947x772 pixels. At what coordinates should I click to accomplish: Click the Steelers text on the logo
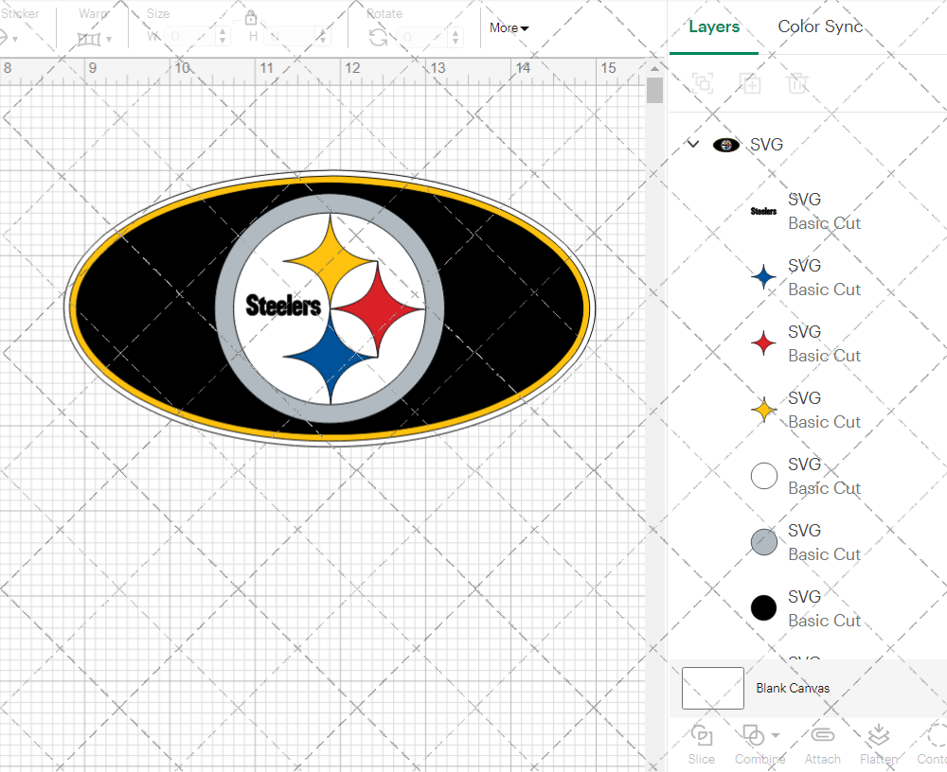pos(283,306)
